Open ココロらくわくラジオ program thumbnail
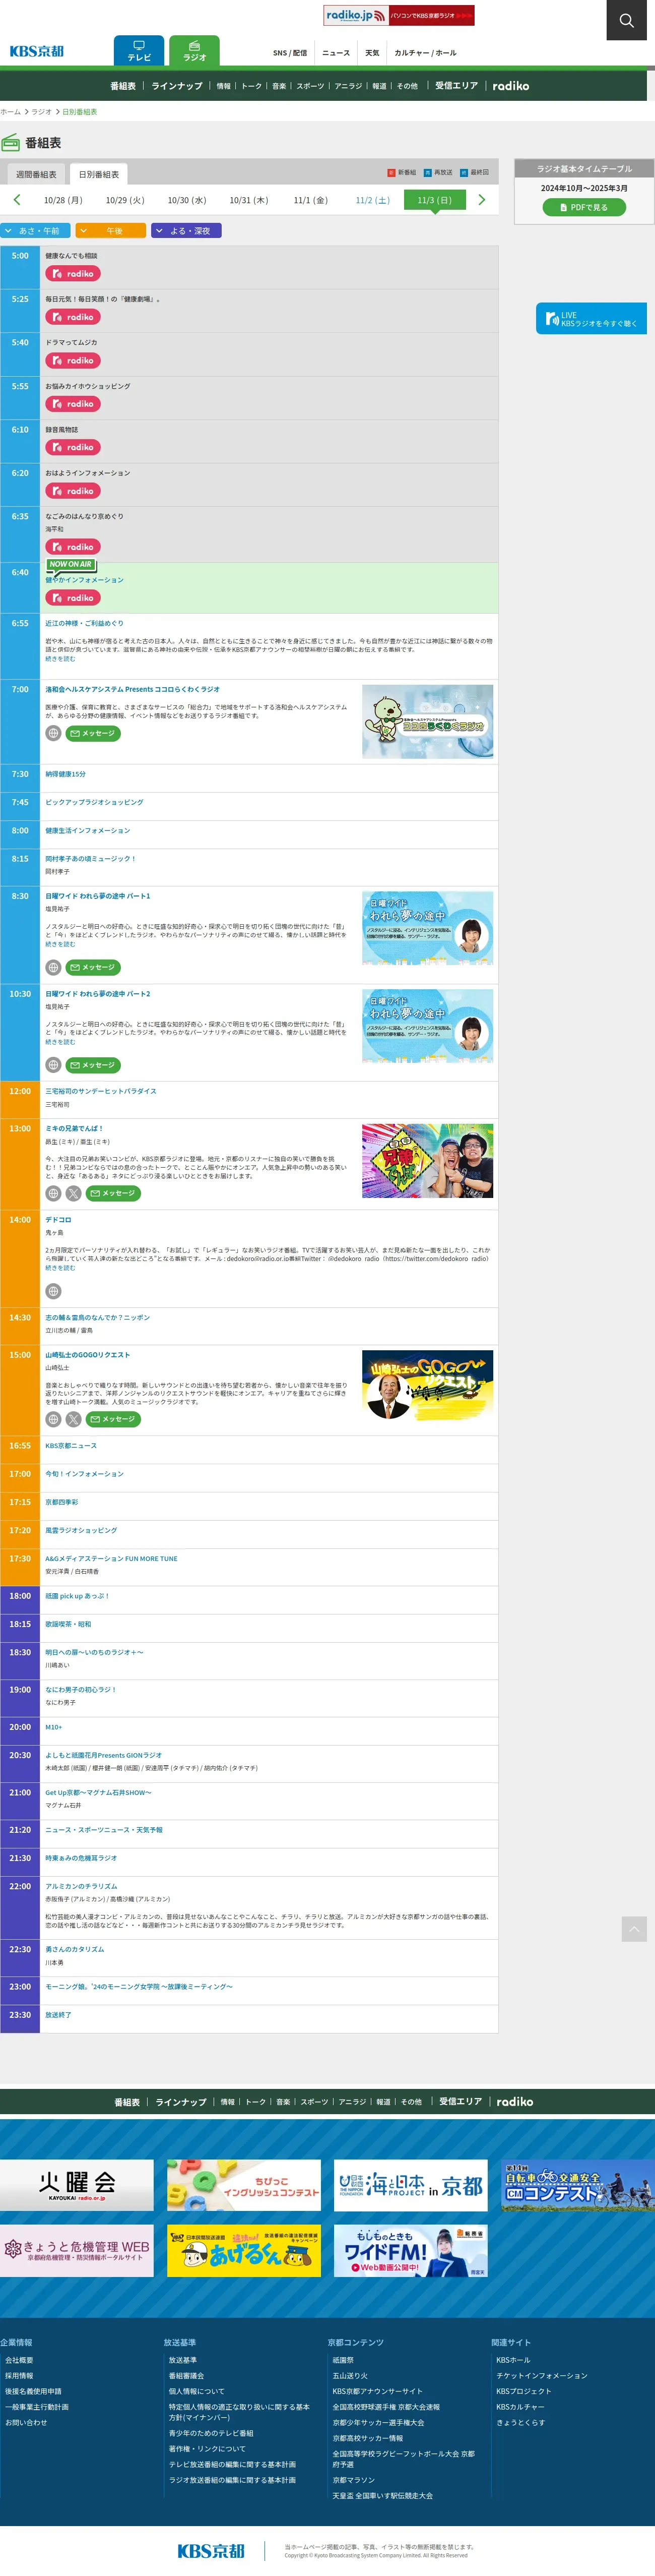The width and height of the screenshot is (655, 2576). point(427,722)
